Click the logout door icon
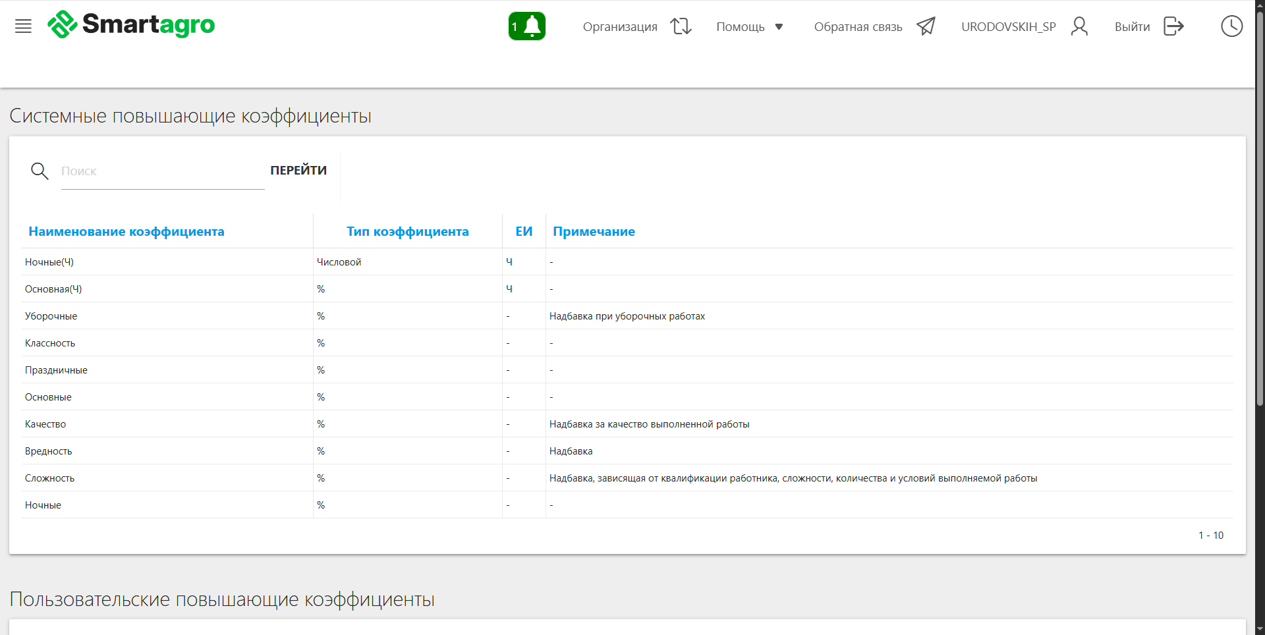1265x635 pixels. point(1173,26)
